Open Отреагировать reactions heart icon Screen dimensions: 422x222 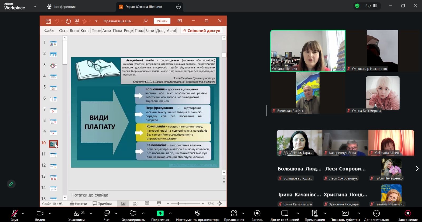click(x=133, y=213)
